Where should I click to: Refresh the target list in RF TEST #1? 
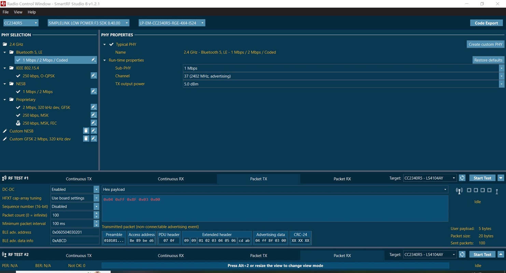coord(462,178)
